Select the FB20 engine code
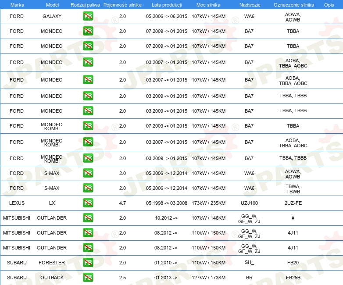The width and height of the screenshot is (343, 285). click(x=293, y=263)
